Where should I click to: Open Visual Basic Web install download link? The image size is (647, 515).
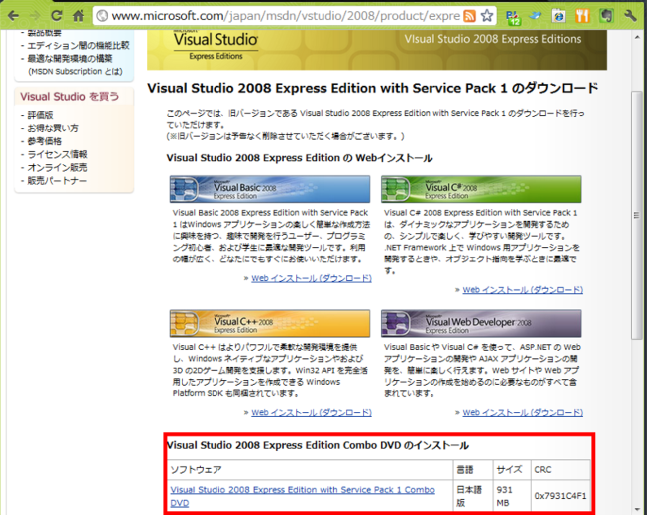coord(312,278)
